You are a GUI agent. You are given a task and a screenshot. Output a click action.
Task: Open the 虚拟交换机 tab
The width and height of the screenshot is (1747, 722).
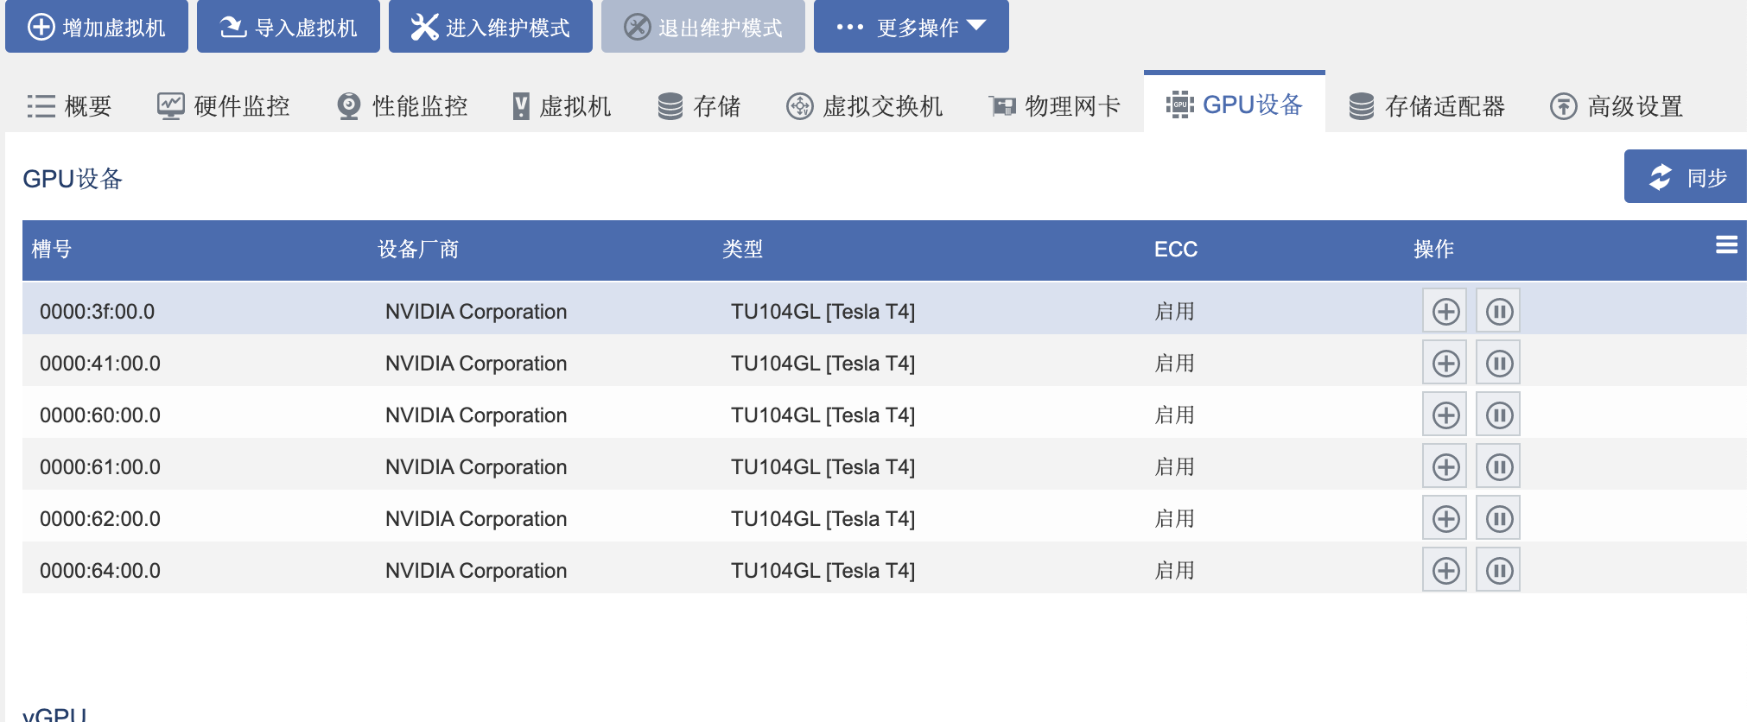point(864,106)
